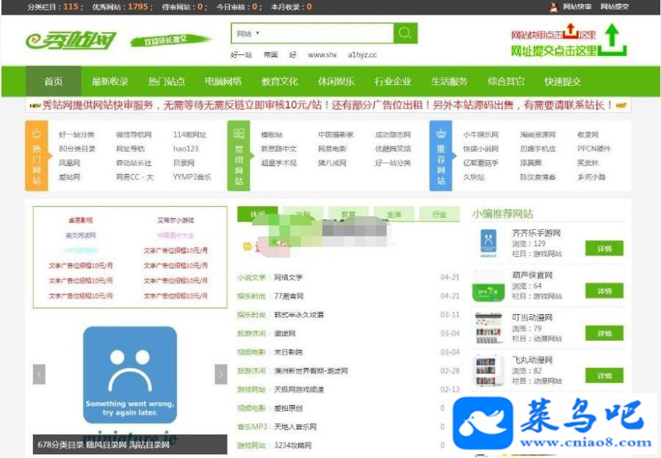
Task: Click 详情 button for 叮当动漫网
Action: 604,333
